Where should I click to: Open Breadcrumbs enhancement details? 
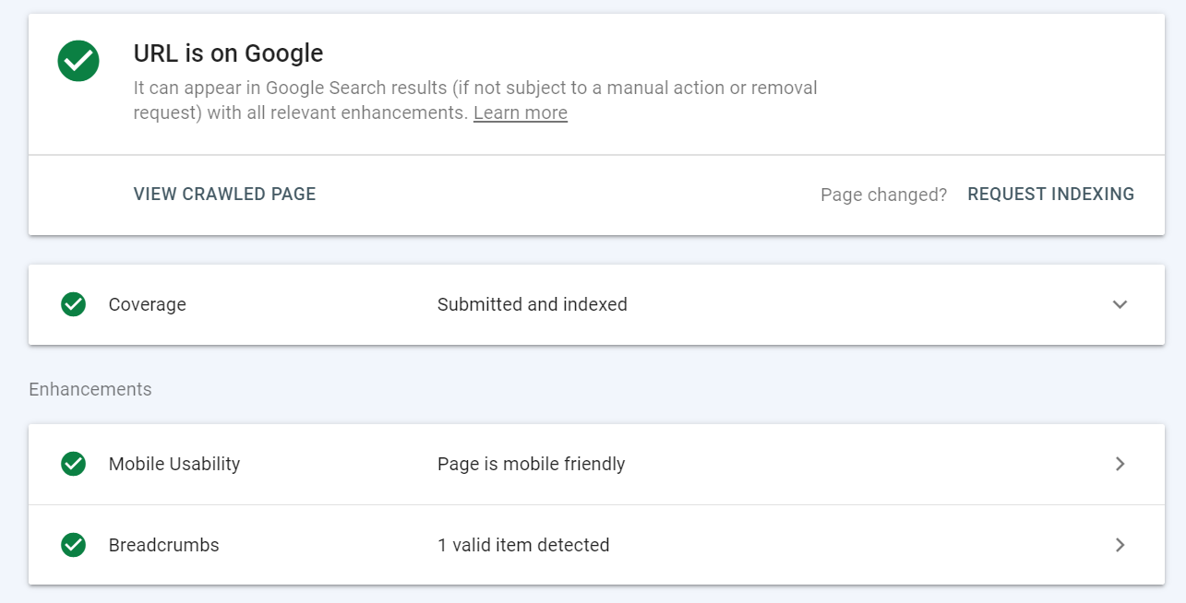1120,545
